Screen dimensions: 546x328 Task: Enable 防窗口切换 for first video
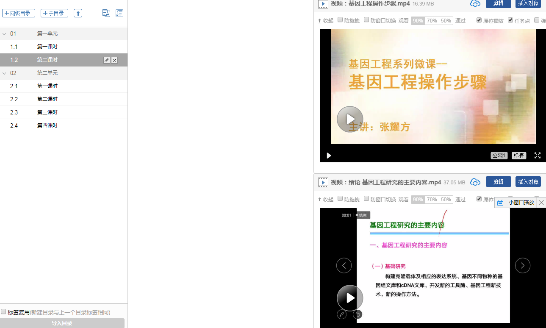[366, 20]
